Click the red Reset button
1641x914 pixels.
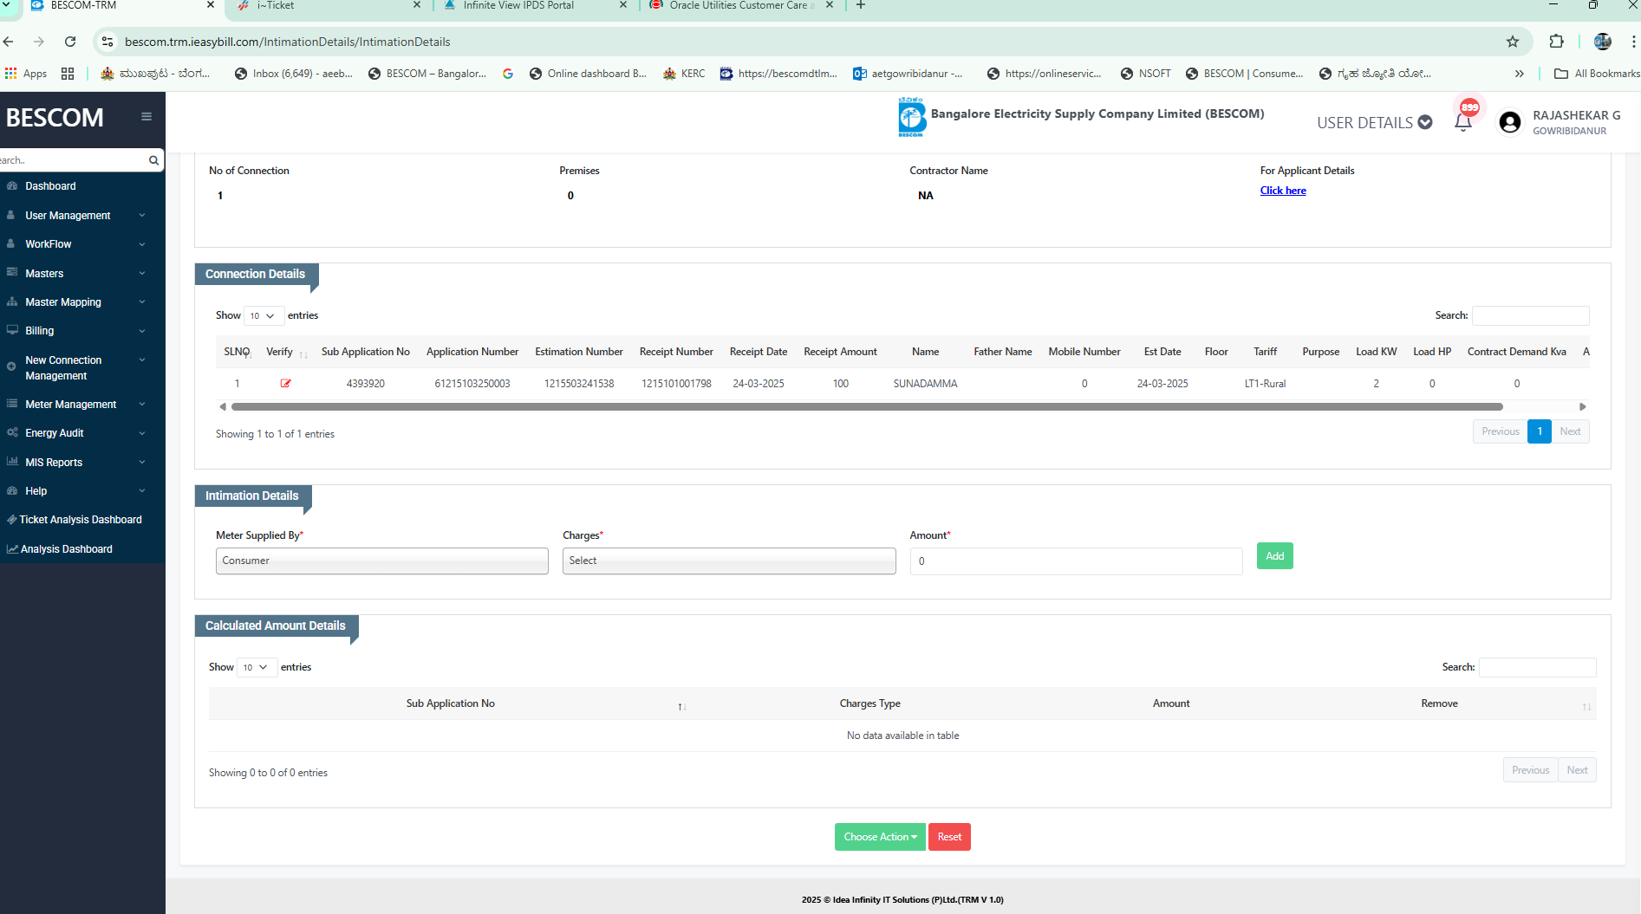949,837
